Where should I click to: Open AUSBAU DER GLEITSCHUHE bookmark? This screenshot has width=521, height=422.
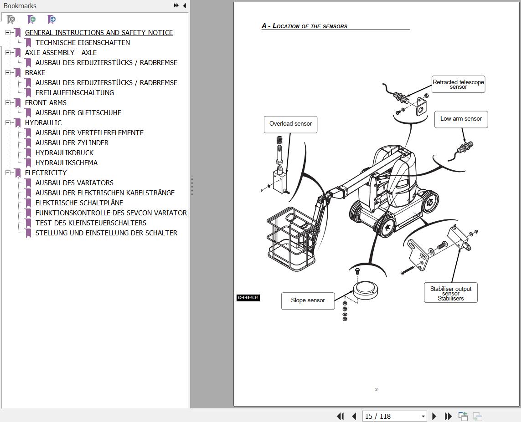pos(78,113)
